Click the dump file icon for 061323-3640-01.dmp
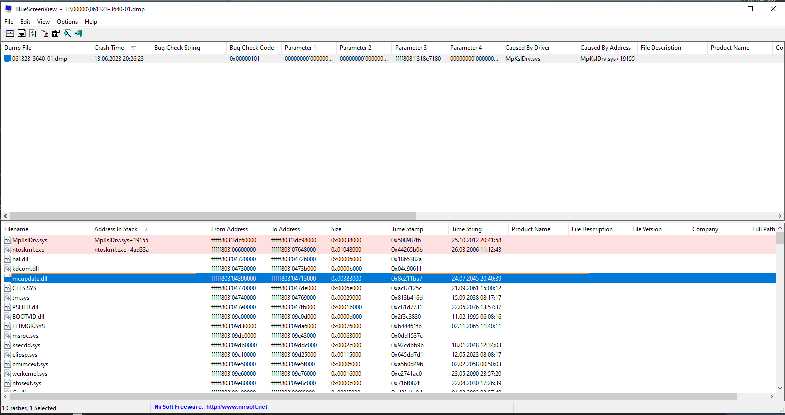 pyautogui.click(x=7, y=59)
